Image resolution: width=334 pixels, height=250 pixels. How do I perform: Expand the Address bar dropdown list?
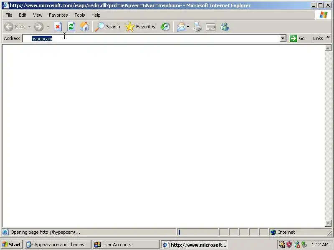(x=283, y=38)
